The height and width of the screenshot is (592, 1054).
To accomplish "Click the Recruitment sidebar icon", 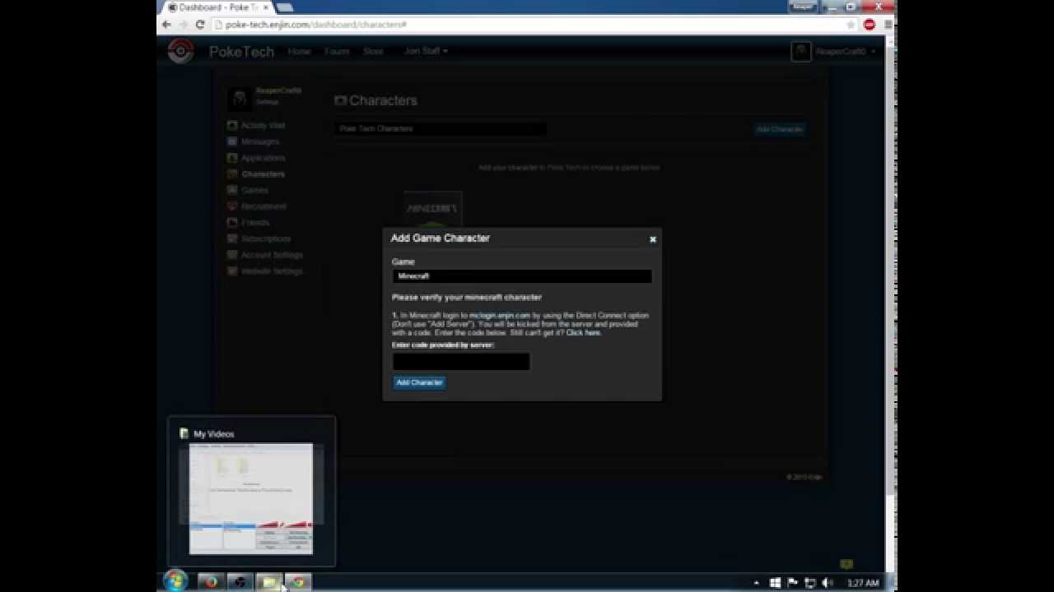I will [x=232, y=206].
